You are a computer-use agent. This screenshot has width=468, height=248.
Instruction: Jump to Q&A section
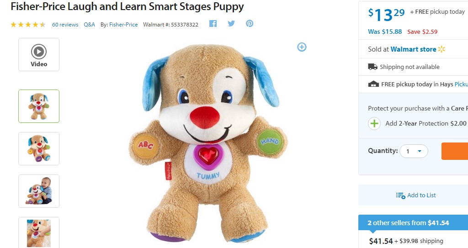pyautogui.click(x=89, y=25)
